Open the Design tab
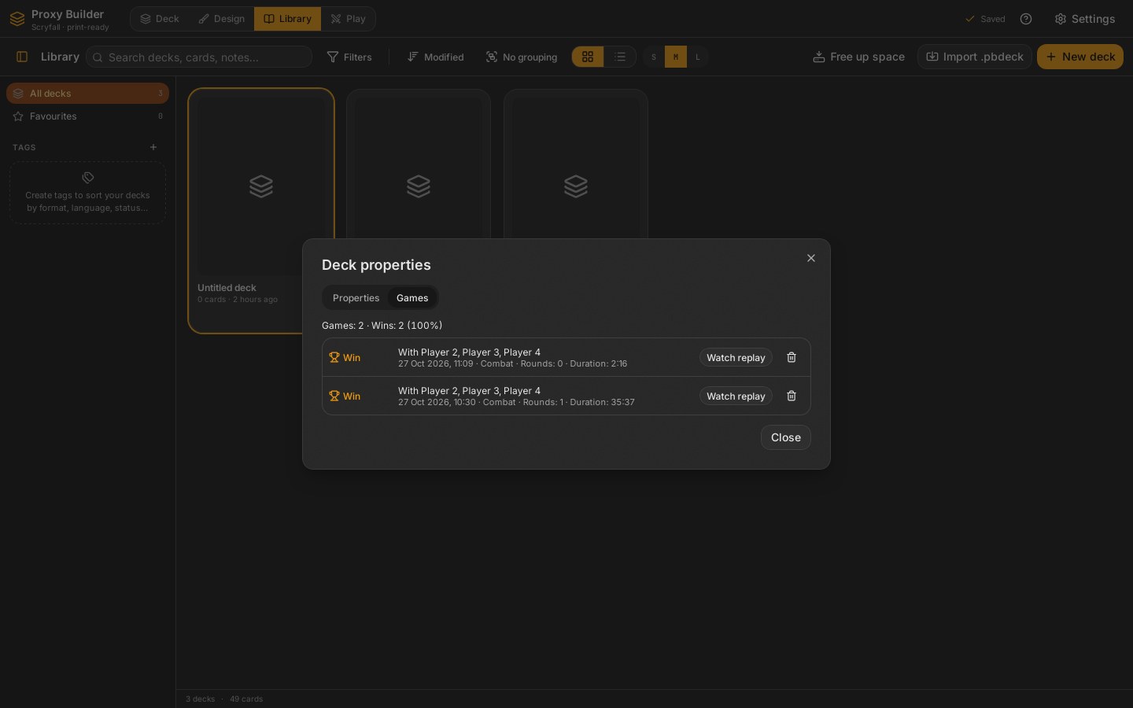1133x708 pixels. click(x=222, y=19)
